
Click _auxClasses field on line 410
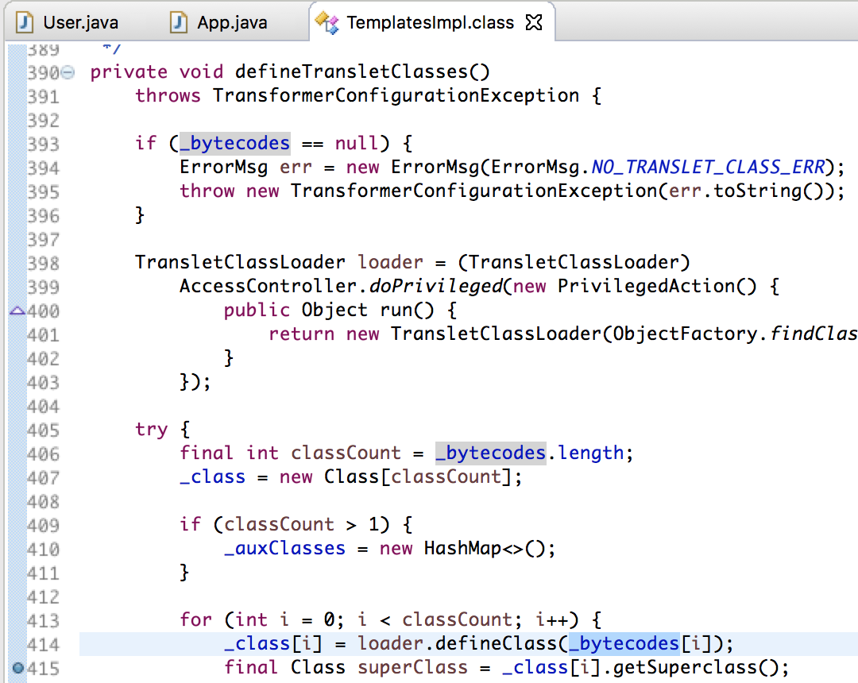[x=284, y=549]
